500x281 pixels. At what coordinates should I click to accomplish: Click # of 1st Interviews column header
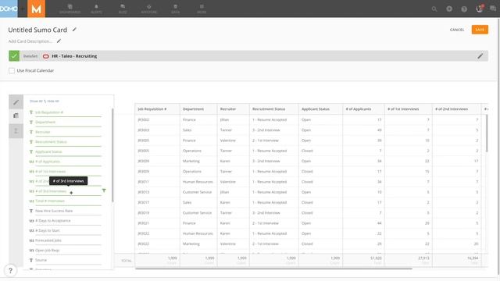[408, 109]
